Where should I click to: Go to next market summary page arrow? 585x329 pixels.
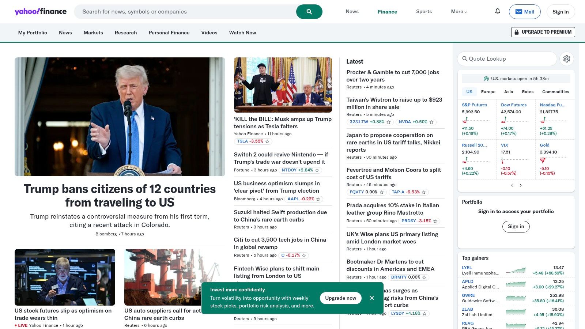click(x=521, y=185)
